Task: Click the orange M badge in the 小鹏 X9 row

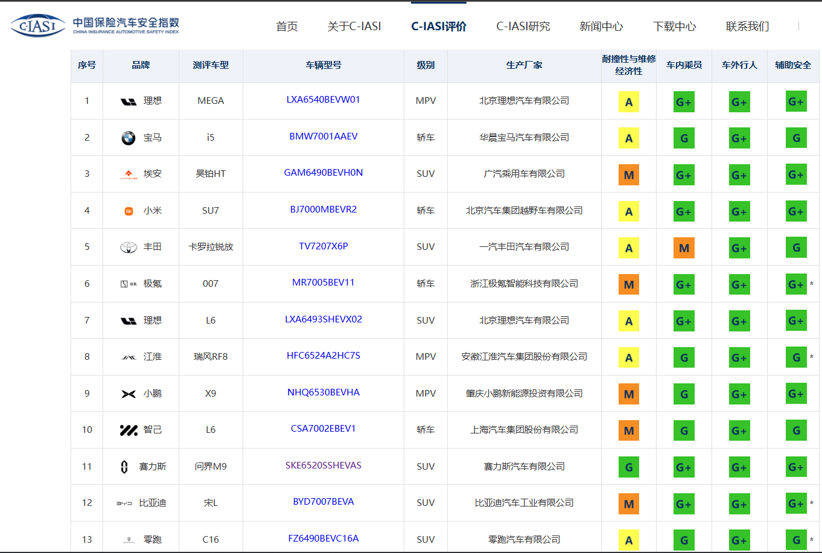Action: tap(629, 394)
